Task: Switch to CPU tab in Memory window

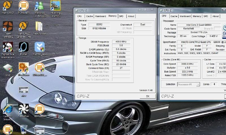Action: point(79,16)
